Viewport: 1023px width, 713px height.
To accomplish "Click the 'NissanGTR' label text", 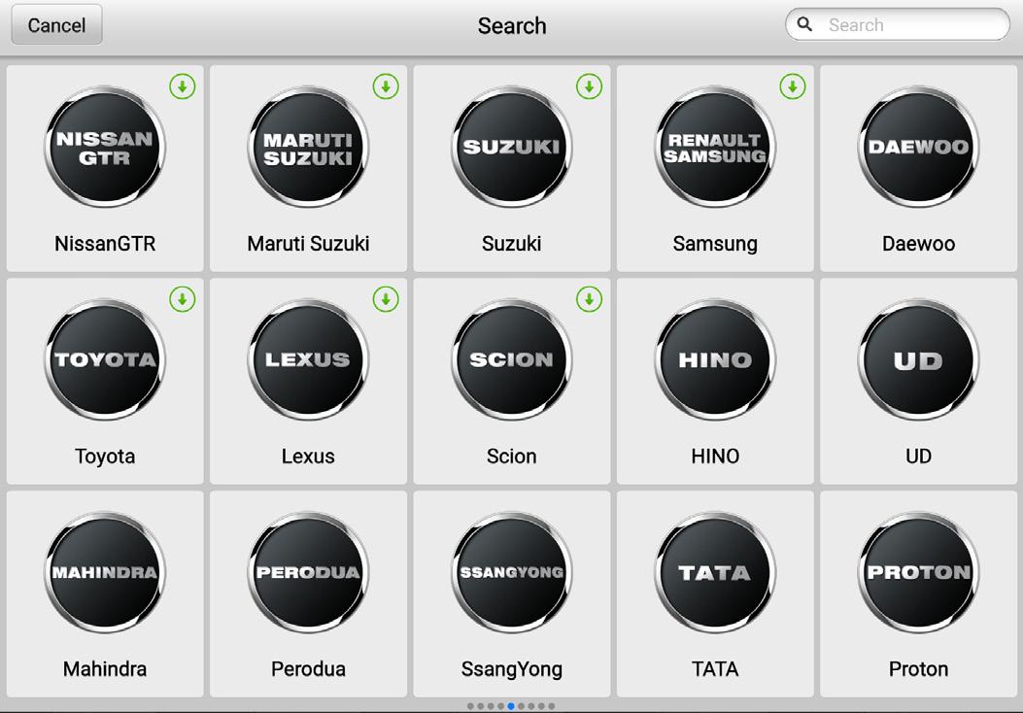I will (105, 243).
